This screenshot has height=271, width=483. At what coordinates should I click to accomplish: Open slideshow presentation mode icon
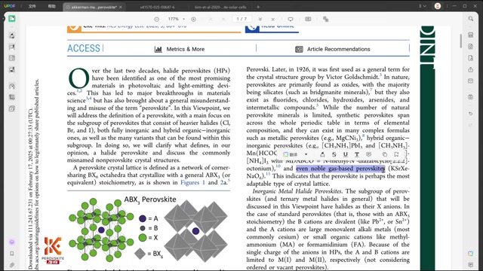tap(290, 19)
